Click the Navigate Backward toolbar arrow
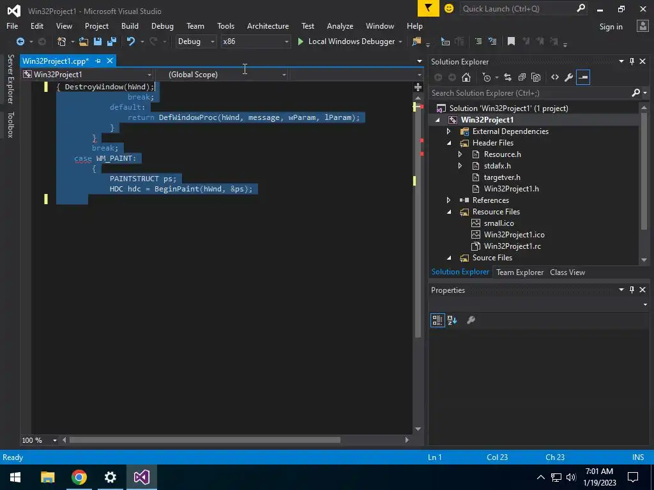Screen dimensions: 654x490 [x=20, y=41]
